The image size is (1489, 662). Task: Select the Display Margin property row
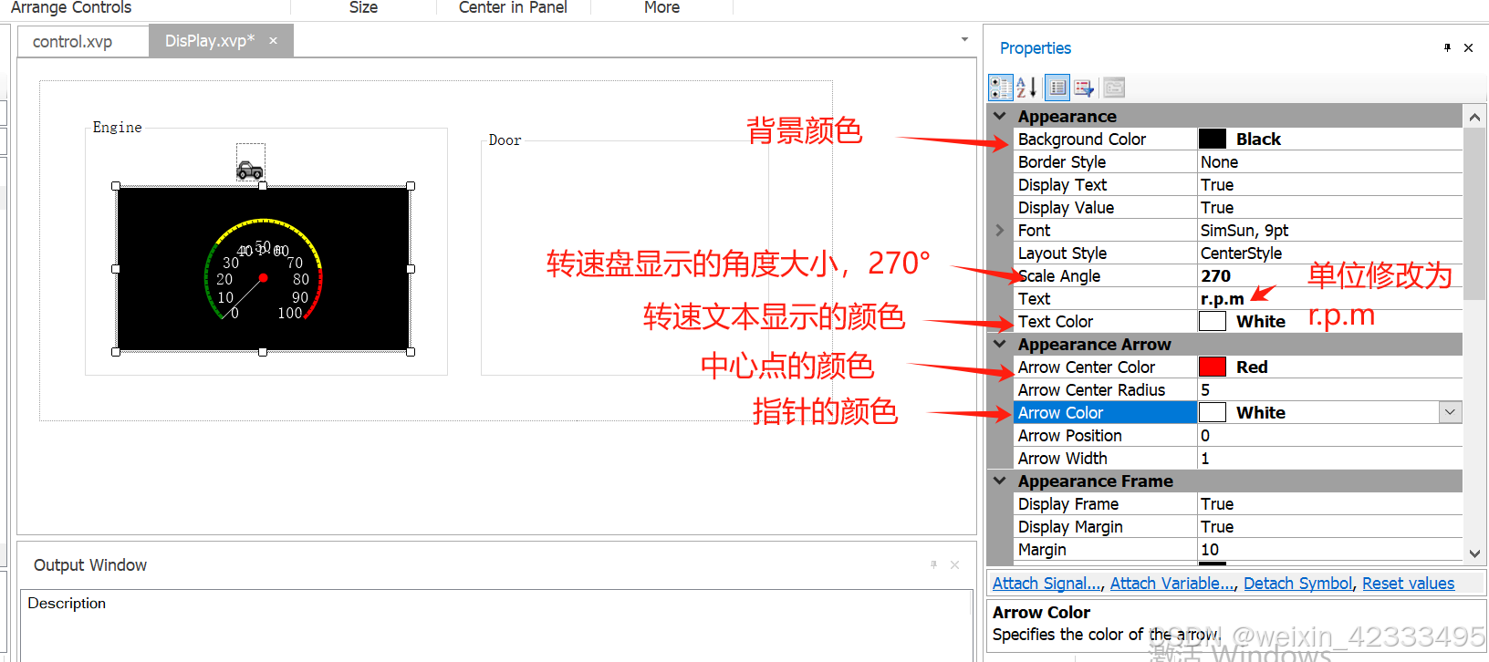[1237, 526]
